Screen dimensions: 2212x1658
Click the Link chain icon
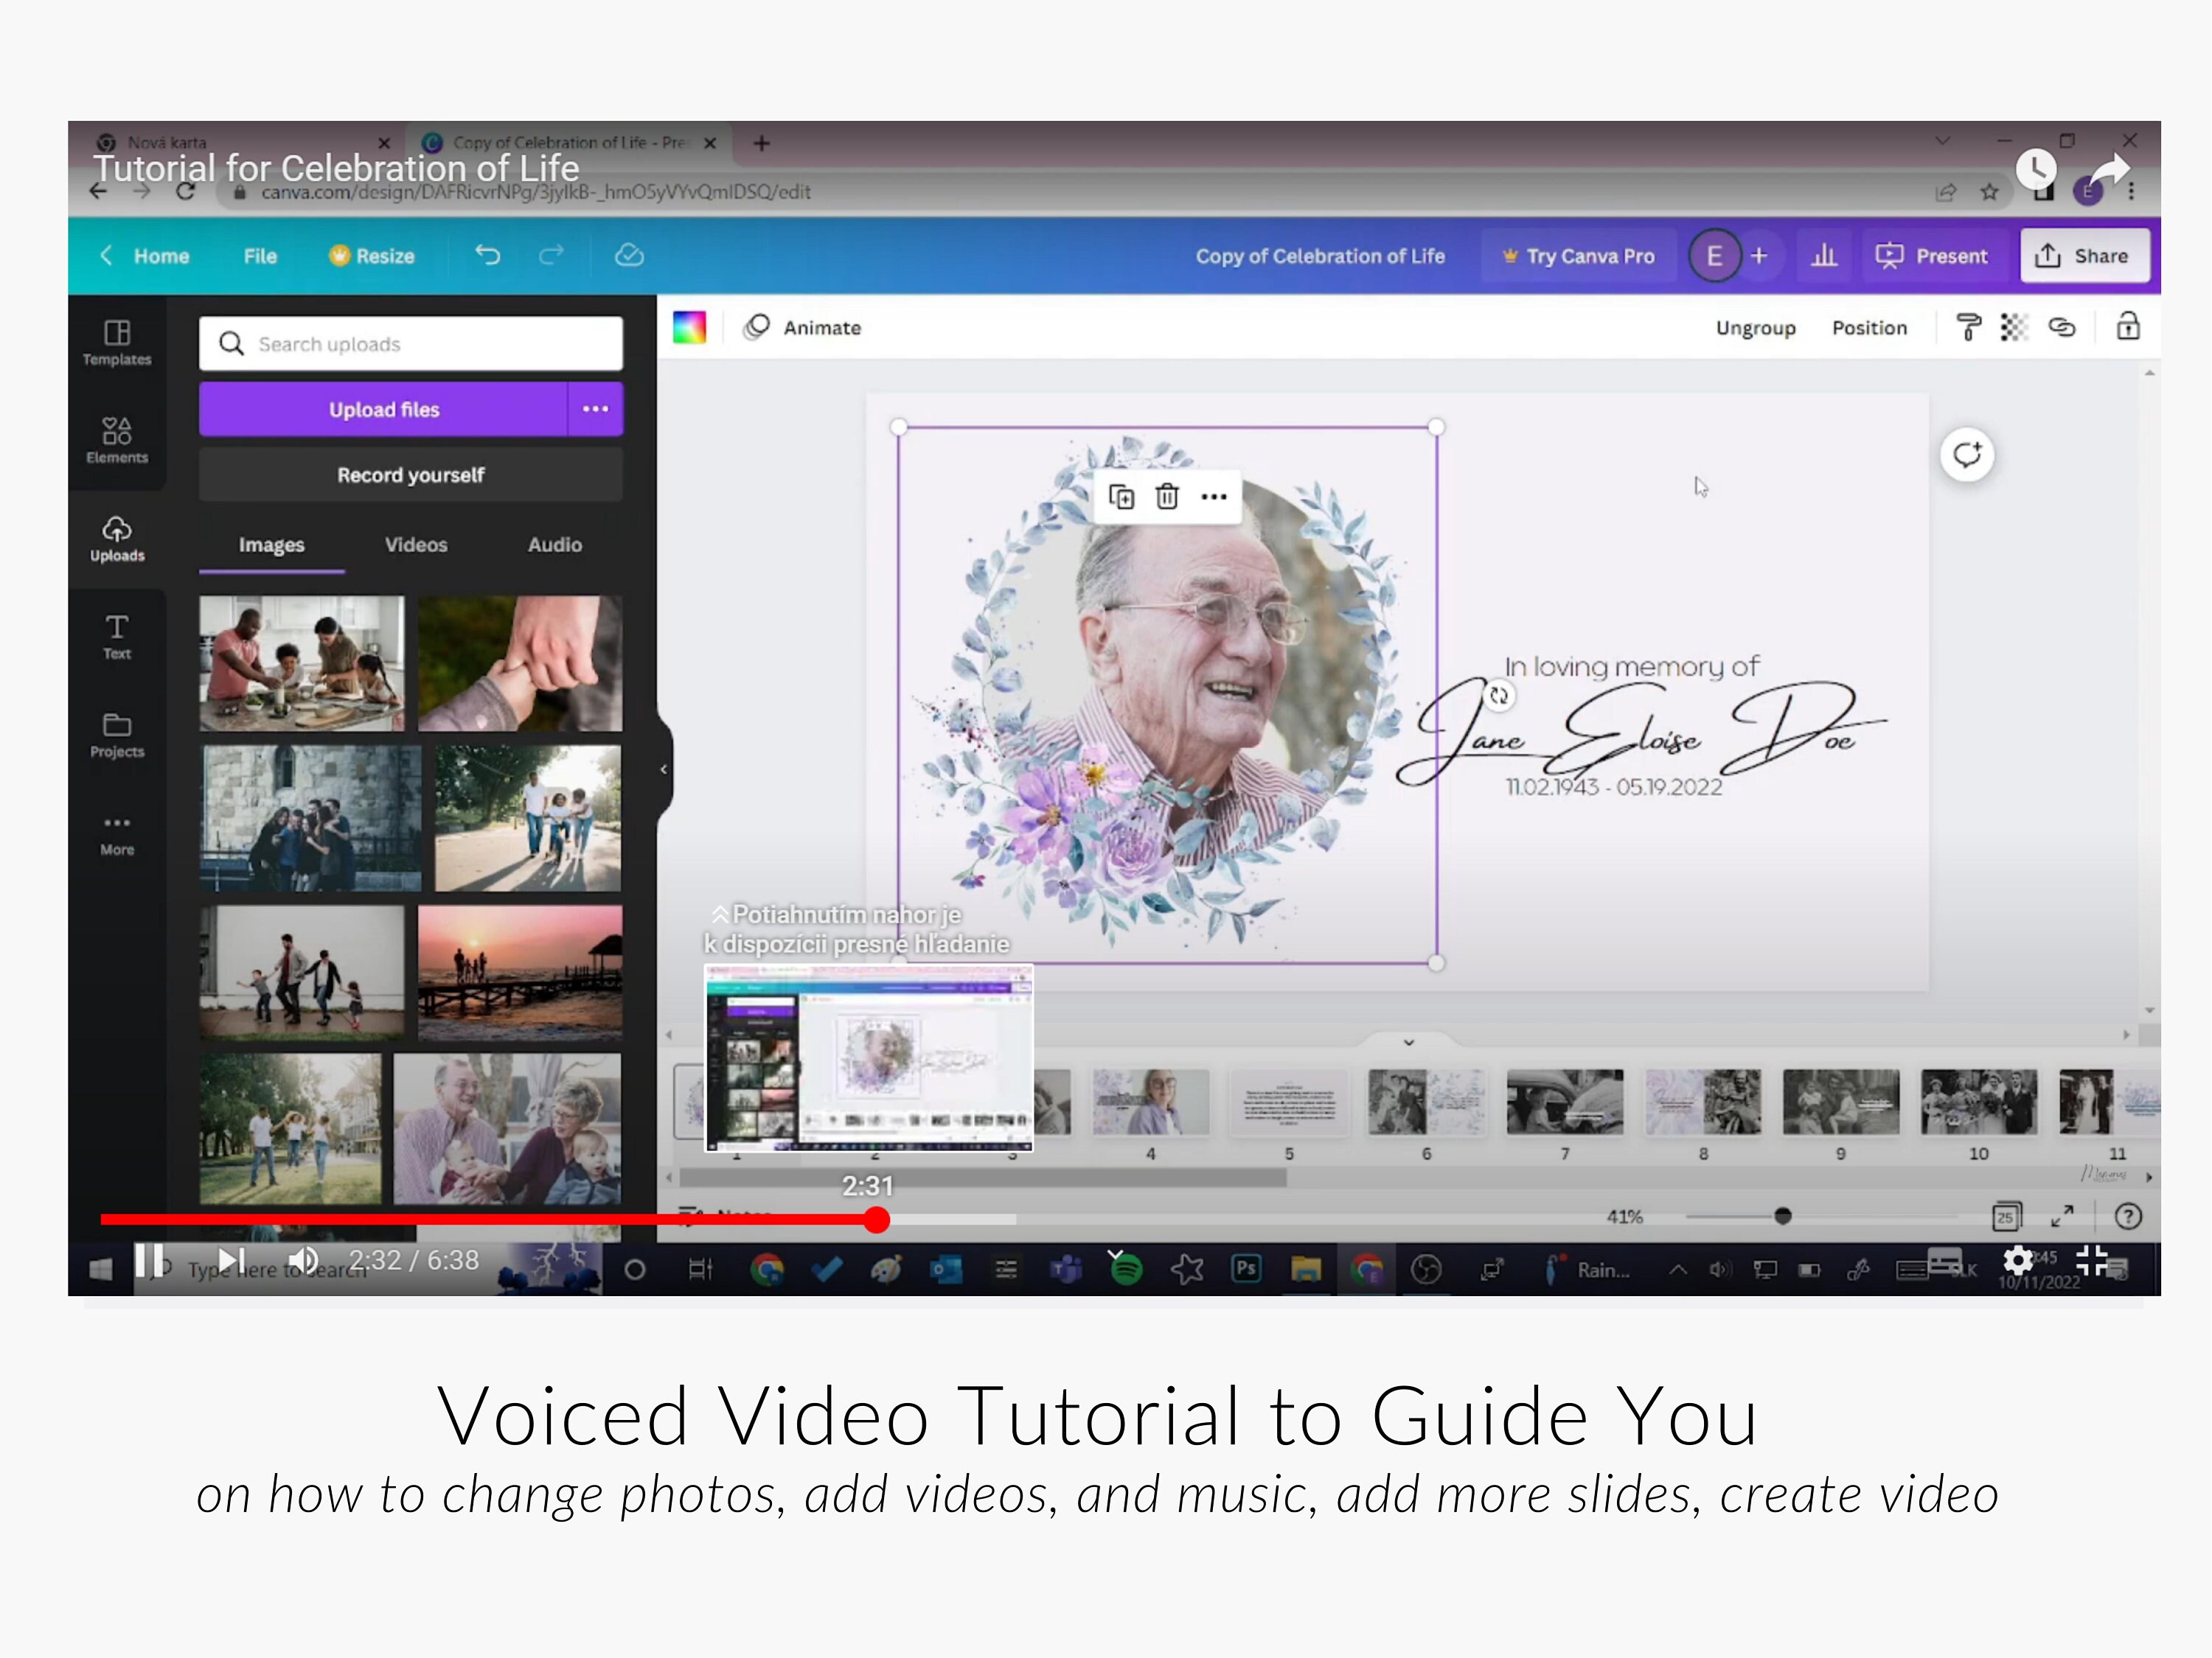tap(2062, 328)
